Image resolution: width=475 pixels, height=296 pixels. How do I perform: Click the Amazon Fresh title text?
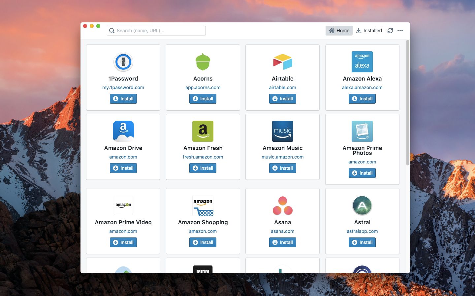203,148
